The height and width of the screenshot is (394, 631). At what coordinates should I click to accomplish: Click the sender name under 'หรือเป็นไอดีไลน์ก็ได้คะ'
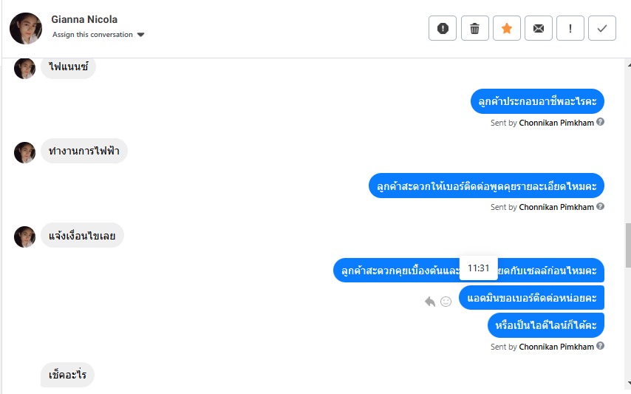pyautogui.click(x=556, y=347)
